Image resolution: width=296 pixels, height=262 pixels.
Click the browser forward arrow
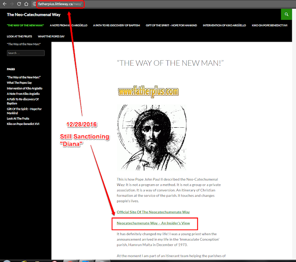[12, 4]
